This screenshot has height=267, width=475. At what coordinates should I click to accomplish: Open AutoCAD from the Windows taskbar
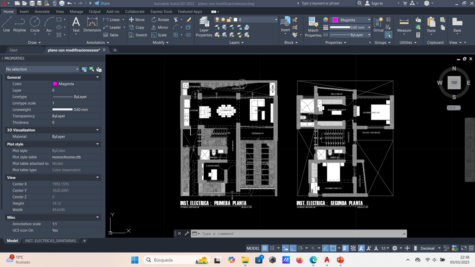point(327,260)
